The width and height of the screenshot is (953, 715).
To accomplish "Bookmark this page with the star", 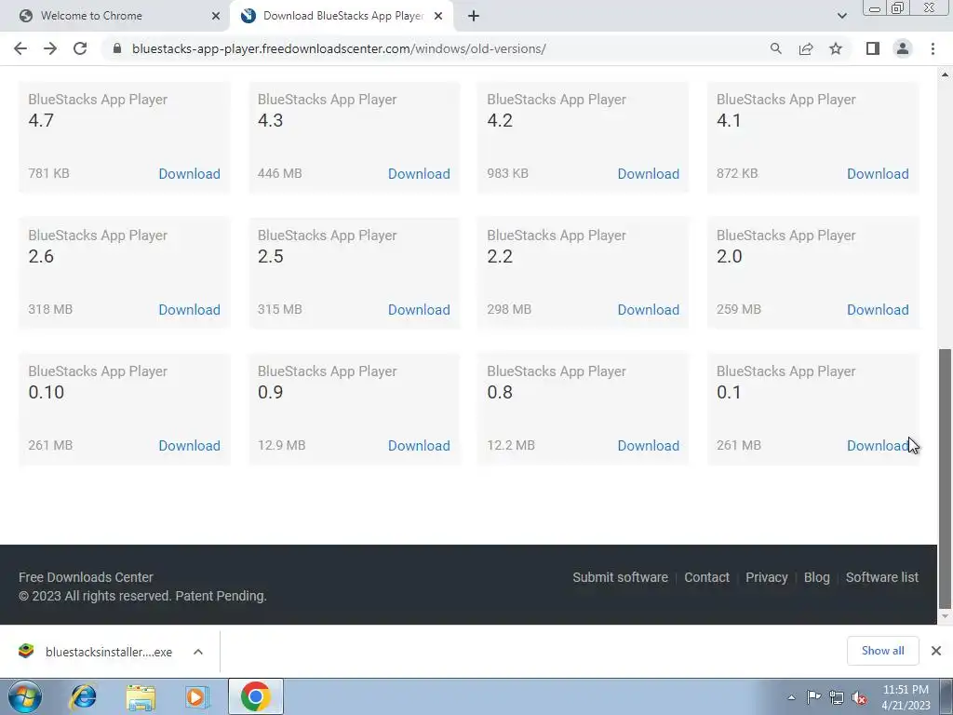I will (836, 48).
